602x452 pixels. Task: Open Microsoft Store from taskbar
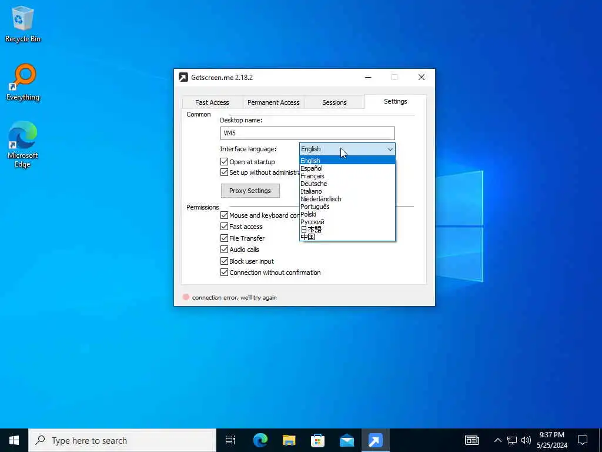click(317, 440)
